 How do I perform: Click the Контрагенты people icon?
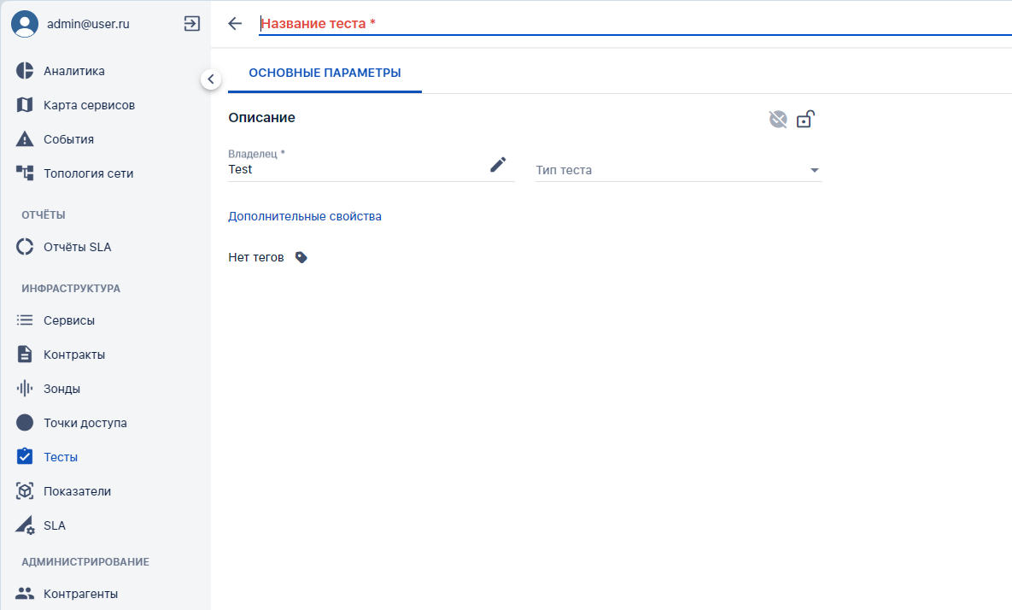25,593
